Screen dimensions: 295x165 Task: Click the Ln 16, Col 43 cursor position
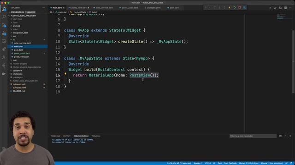pos(179,163)
